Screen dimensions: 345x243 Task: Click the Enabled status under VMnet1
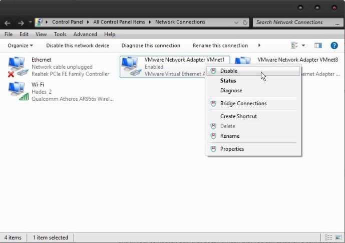coord(154,67)
